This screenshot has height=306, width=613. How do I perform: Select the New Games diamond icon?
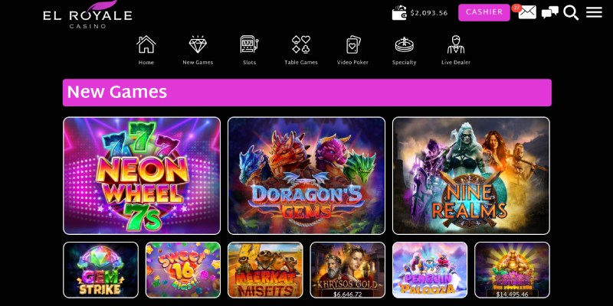tap(198, 44)
